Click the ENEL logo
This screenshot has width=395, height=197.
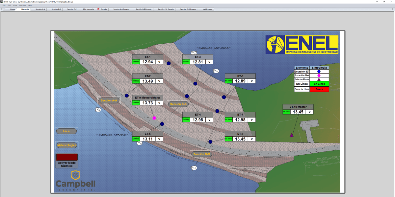pos(302,45)
